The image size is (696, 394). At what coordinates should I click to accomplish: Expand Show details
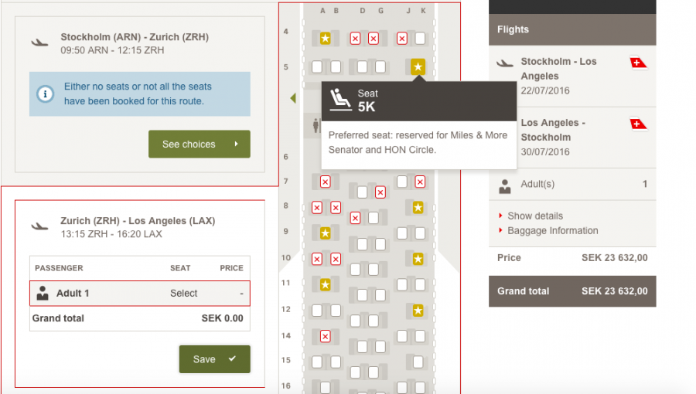535,216
